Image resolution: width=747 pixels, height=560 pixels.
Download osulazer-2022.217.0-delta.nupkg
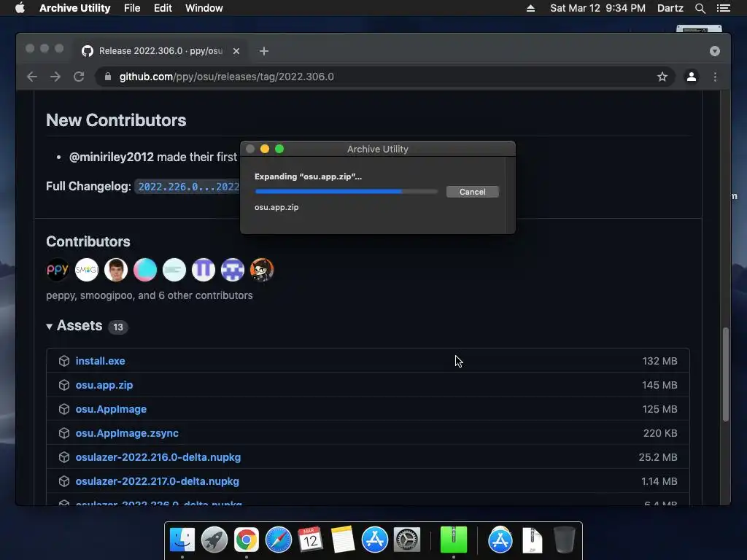[158, 481]
